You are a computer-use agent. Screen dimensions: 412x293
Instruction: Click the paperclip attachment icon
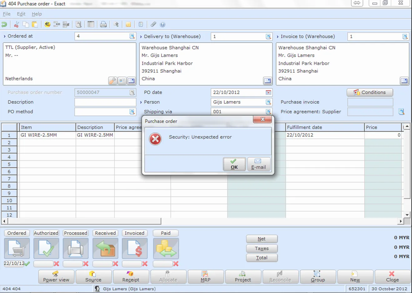click(x=153, y=24)
